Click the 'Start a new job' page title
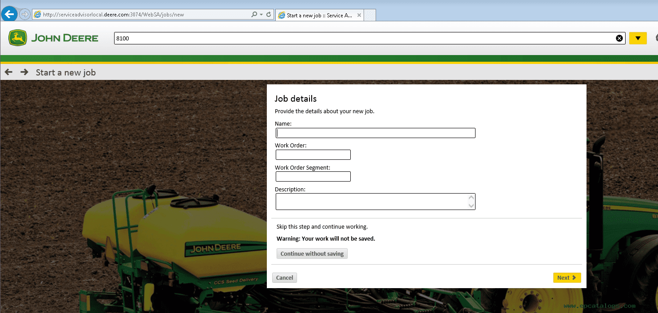Viewport: 658px width, 313px height. click(66, 72)
